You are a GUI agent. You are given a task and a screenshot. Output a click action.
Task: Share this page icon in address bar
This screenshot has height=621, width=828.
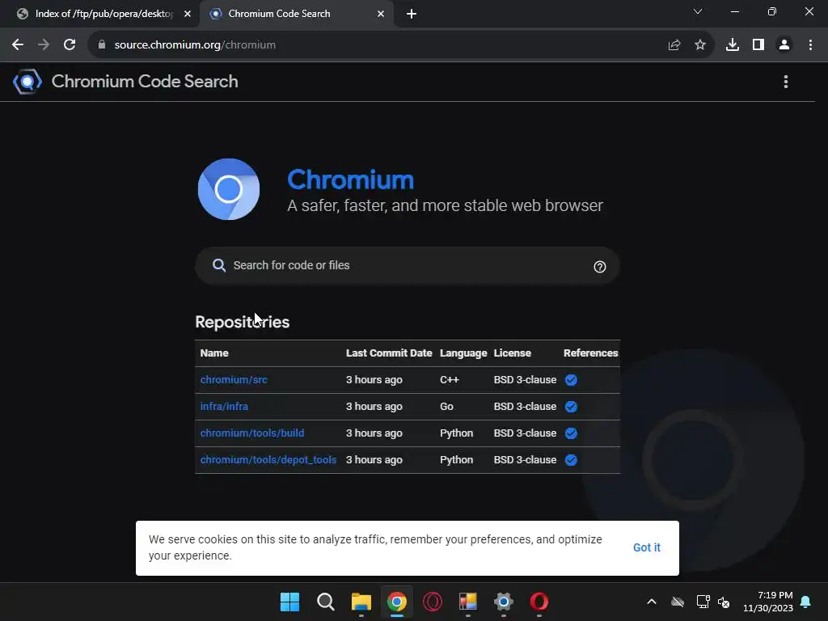(x=674, y=45)
